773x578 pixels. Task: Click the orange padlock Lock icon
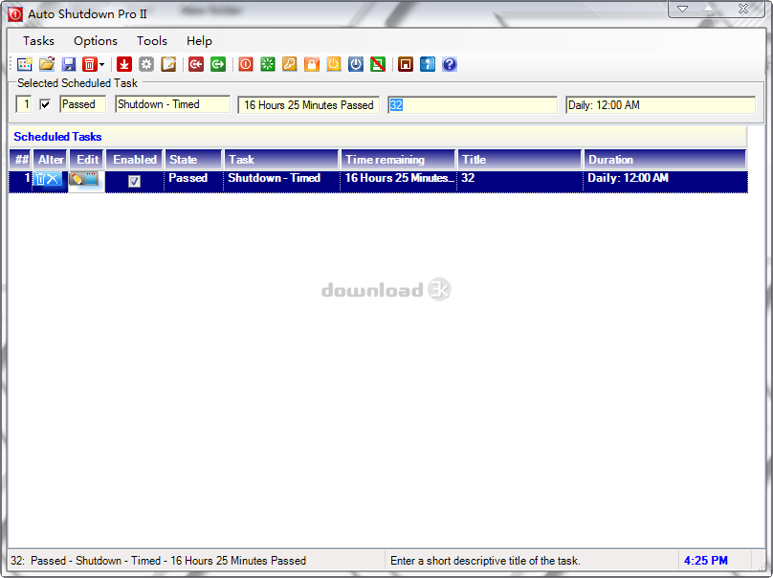point(312,64)
